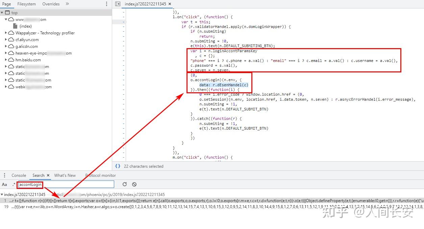Click the cloud icon beside cf.aliyun.com
Viewport: 424px width, 229px height.
[11, 40]
